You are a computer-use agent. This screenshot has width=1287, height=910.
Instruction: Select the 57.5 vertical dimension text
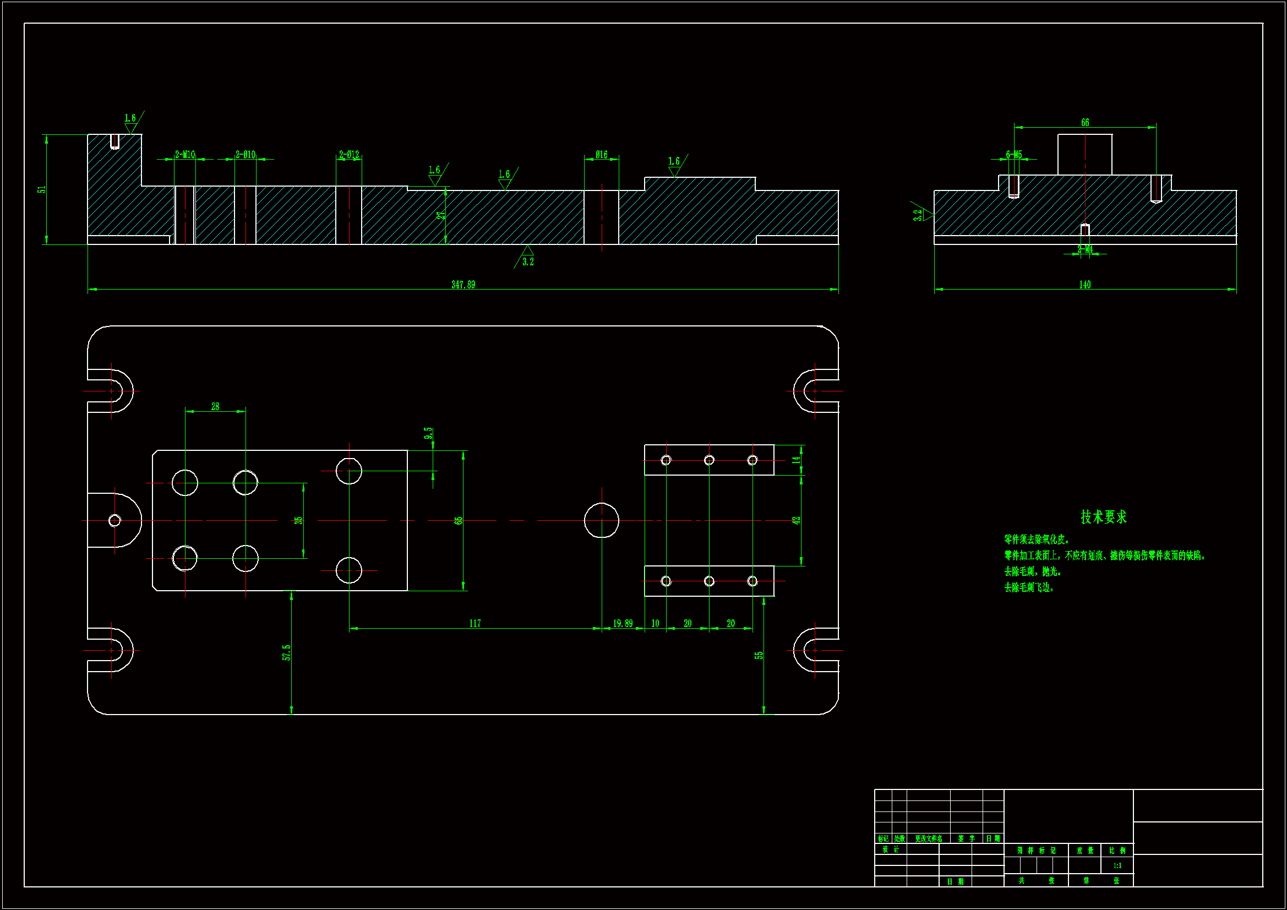pos(286,653)
